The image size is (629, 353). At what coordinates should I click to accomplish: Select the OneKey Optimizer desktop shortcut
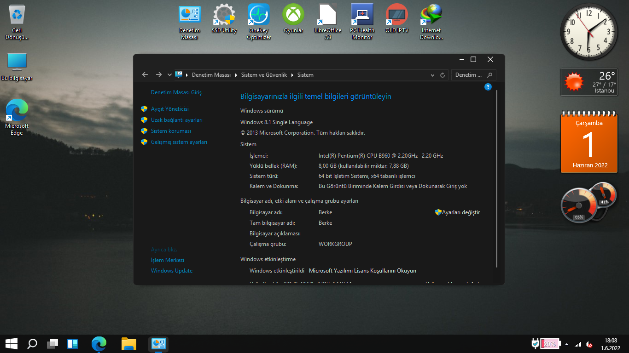[x=259, y=22]
